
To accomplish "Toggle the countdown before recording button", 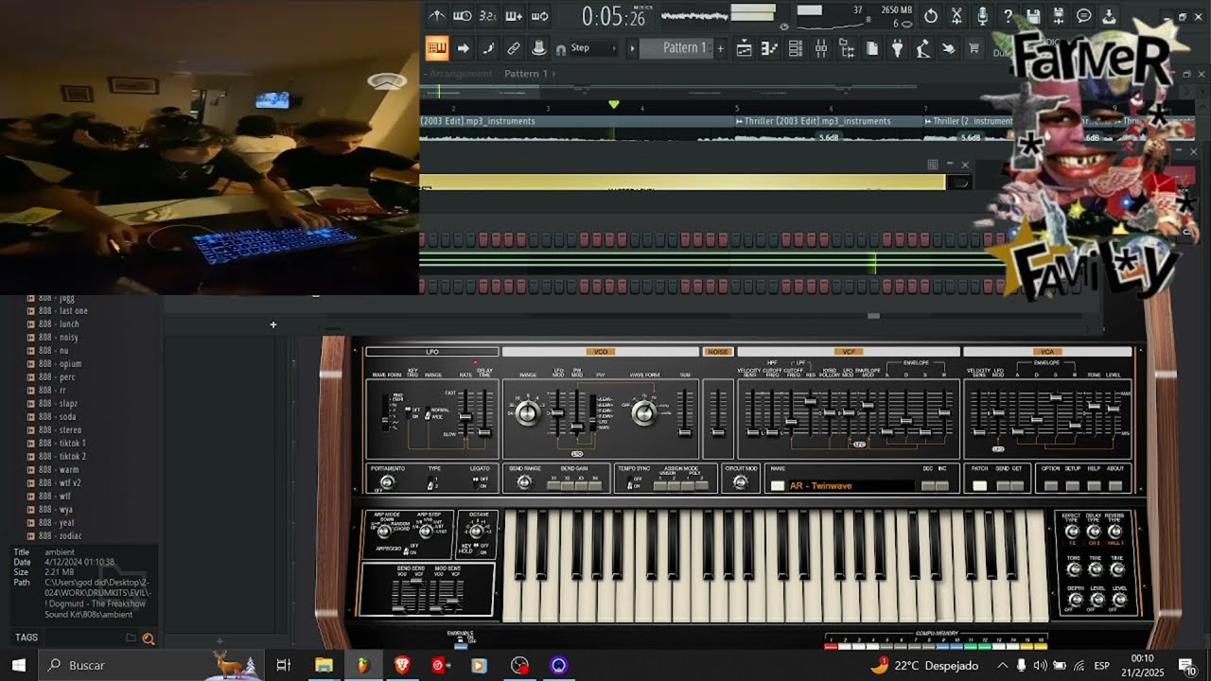I will pos(487,16).
